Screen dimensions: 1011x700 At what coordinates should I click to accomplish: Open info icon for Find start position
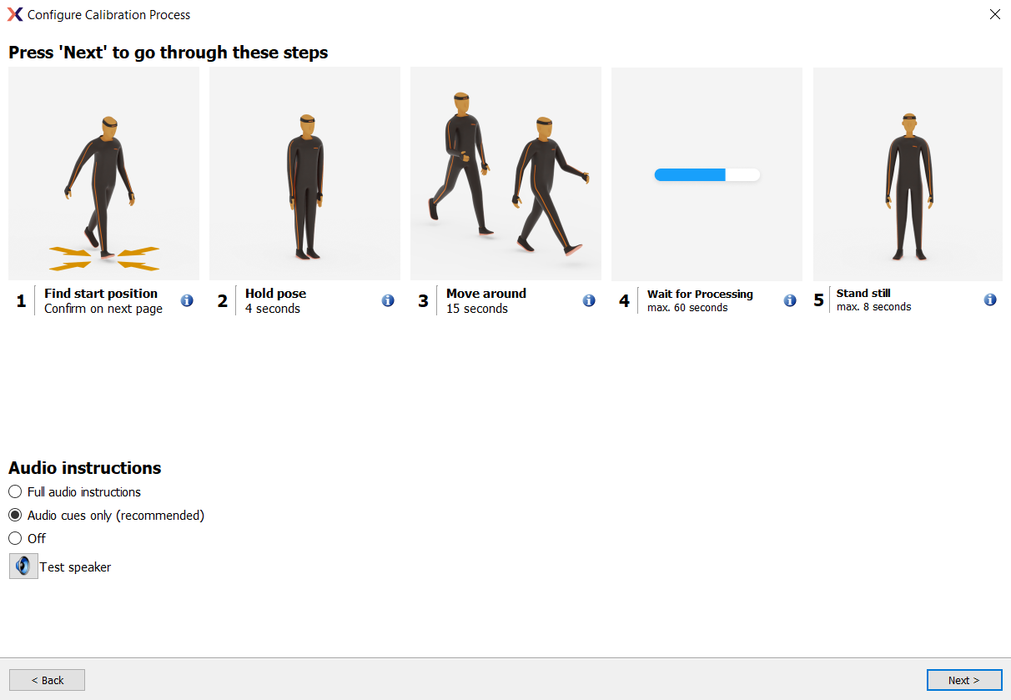coord(187,300)
